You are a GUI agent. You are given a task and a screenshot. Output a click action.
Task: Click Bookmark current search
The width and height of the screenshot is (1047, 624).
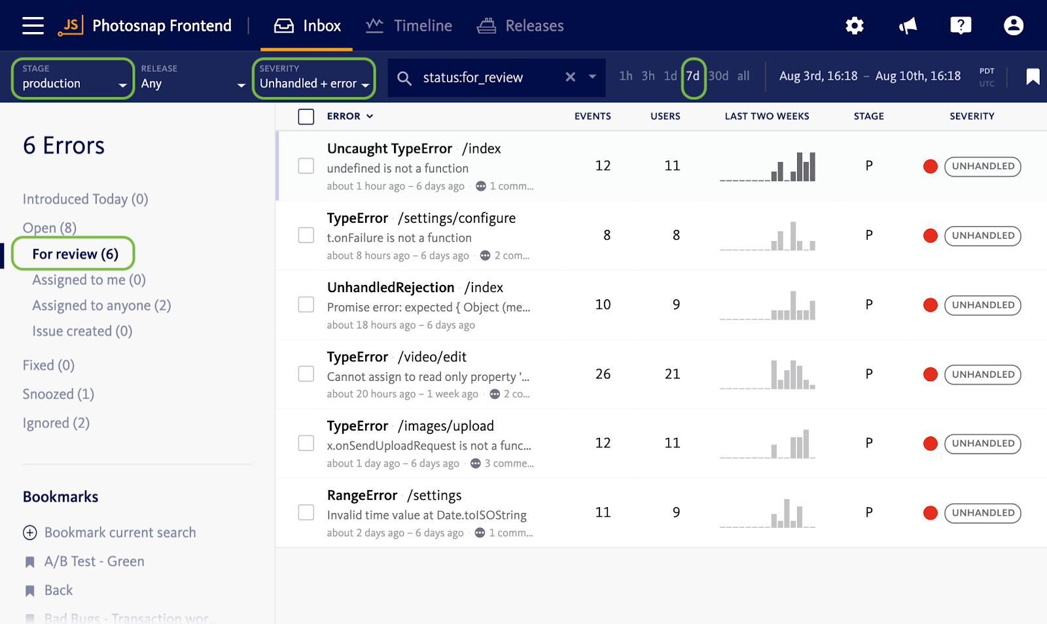(120, 533)
